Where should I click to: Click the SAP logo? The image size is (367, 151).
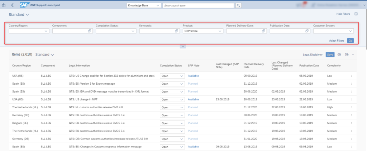(x=24, y=5)
